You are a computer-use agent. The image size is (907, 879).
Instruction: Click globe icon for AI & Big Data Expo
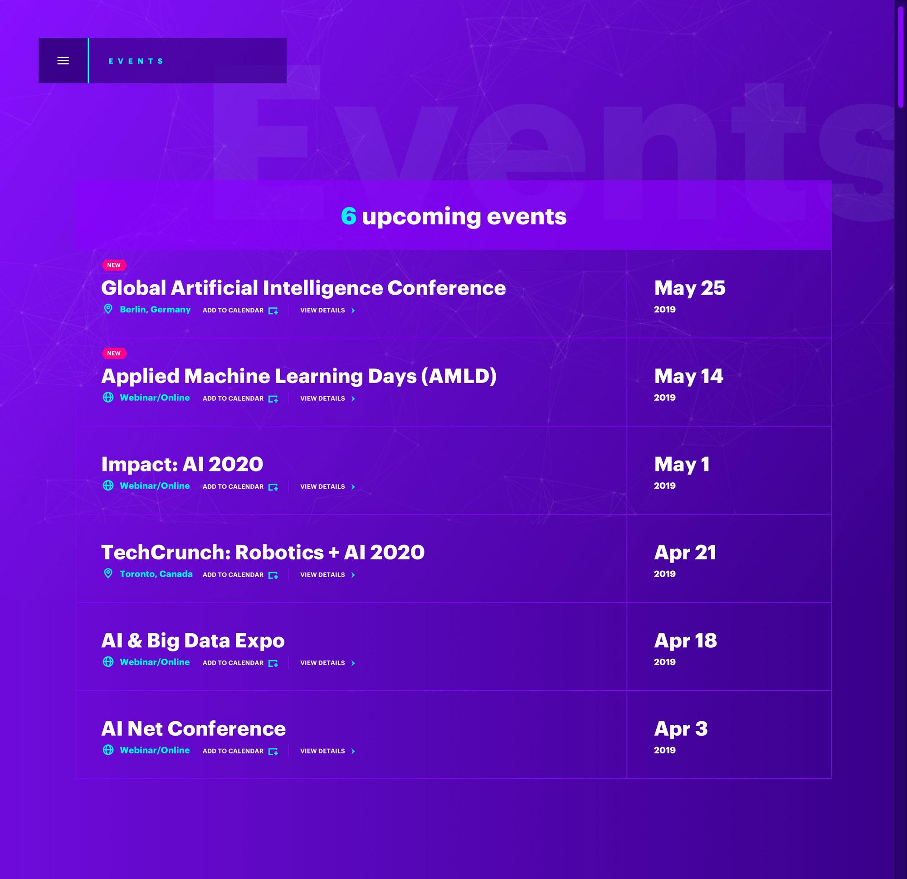click(108, 661)
